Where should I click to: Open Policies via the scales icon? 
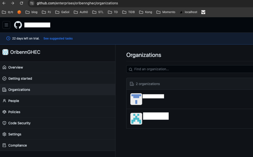4,112
